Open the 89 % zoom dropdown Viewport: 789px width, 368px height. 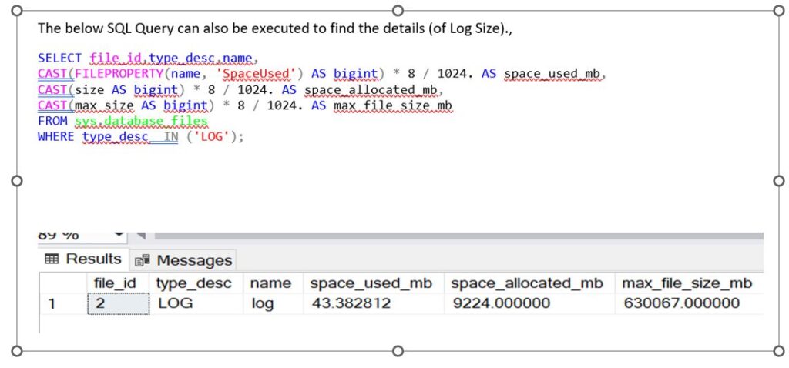119,234
